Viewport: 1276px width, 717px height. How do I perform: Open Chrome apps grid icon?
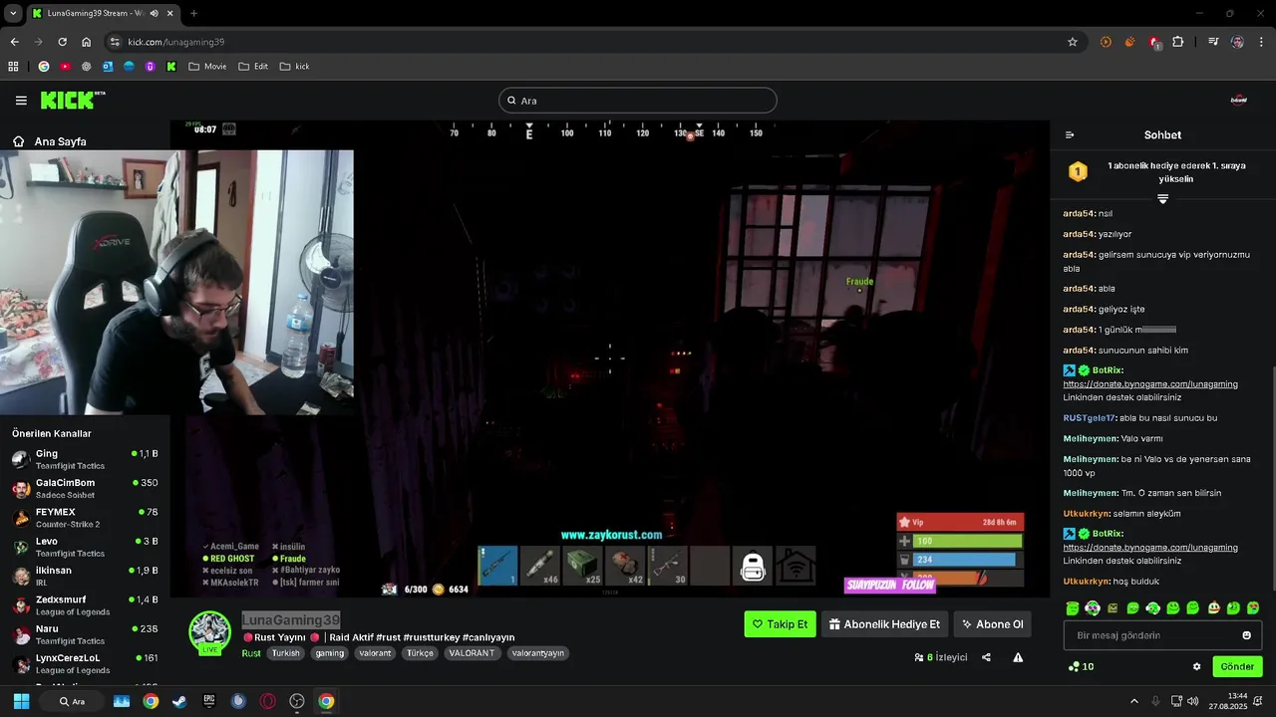point(13,67)
